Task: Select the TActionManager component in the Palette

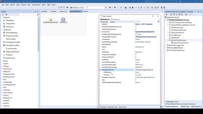Action: 12,33
